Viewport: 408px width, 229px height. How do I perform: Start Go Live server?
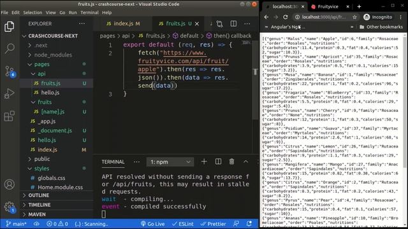coord(153,224)
